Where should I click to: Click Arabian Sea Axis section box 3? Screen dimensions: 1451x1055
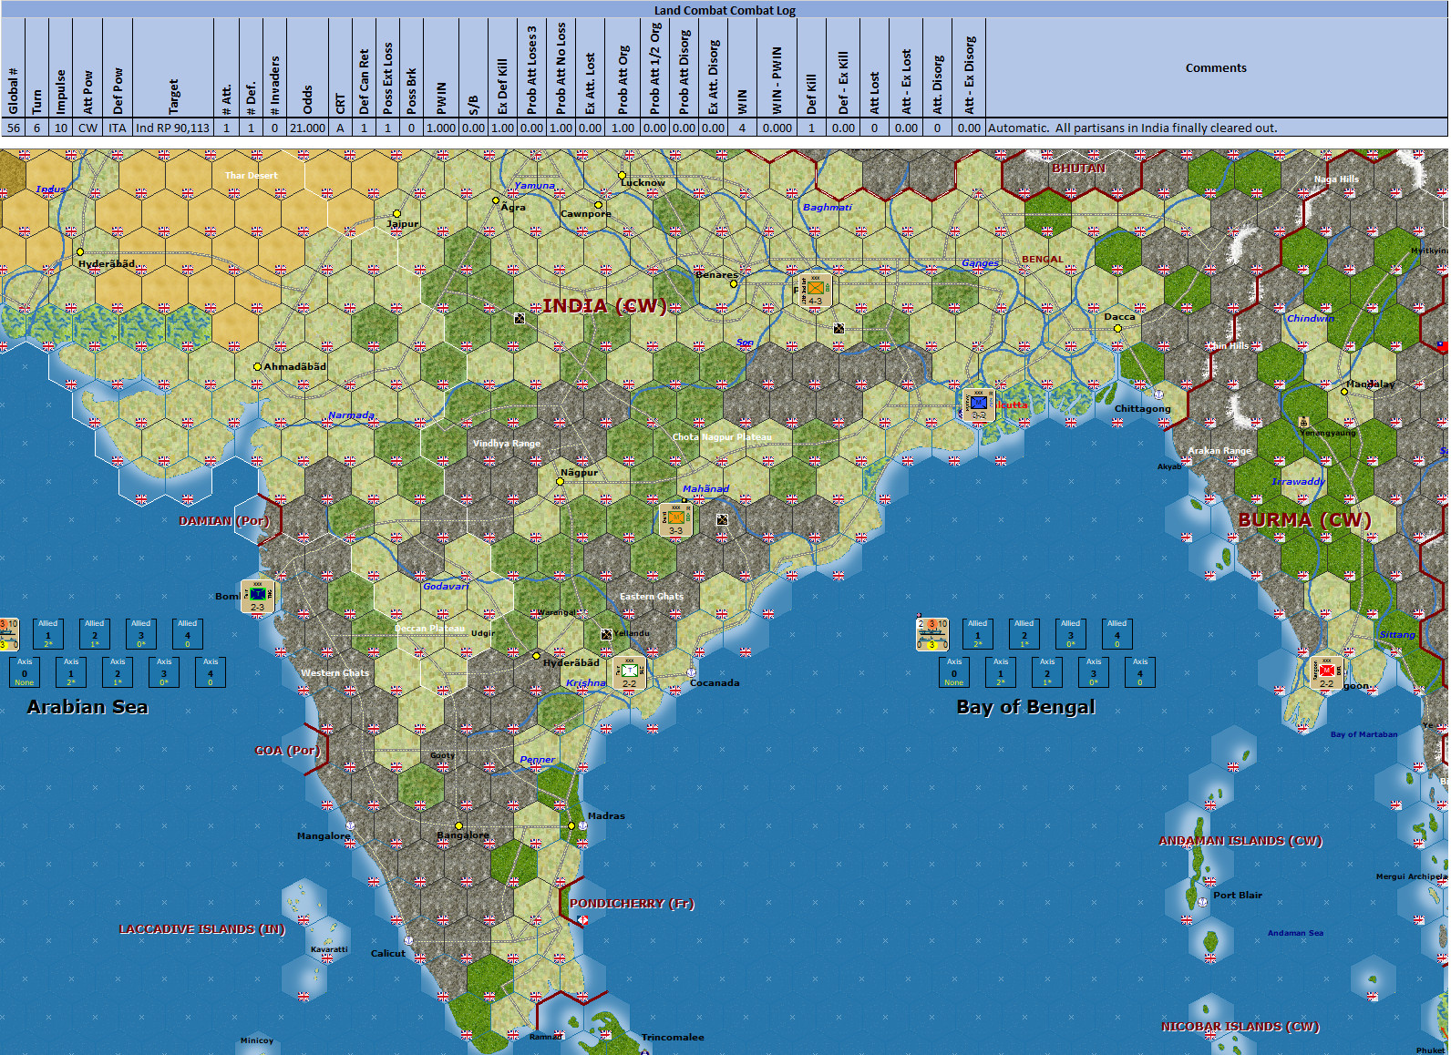[x=164, y=672]
